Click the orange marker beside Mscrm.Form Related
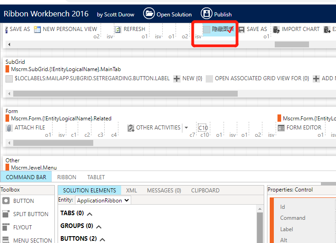 coord(7,118)
